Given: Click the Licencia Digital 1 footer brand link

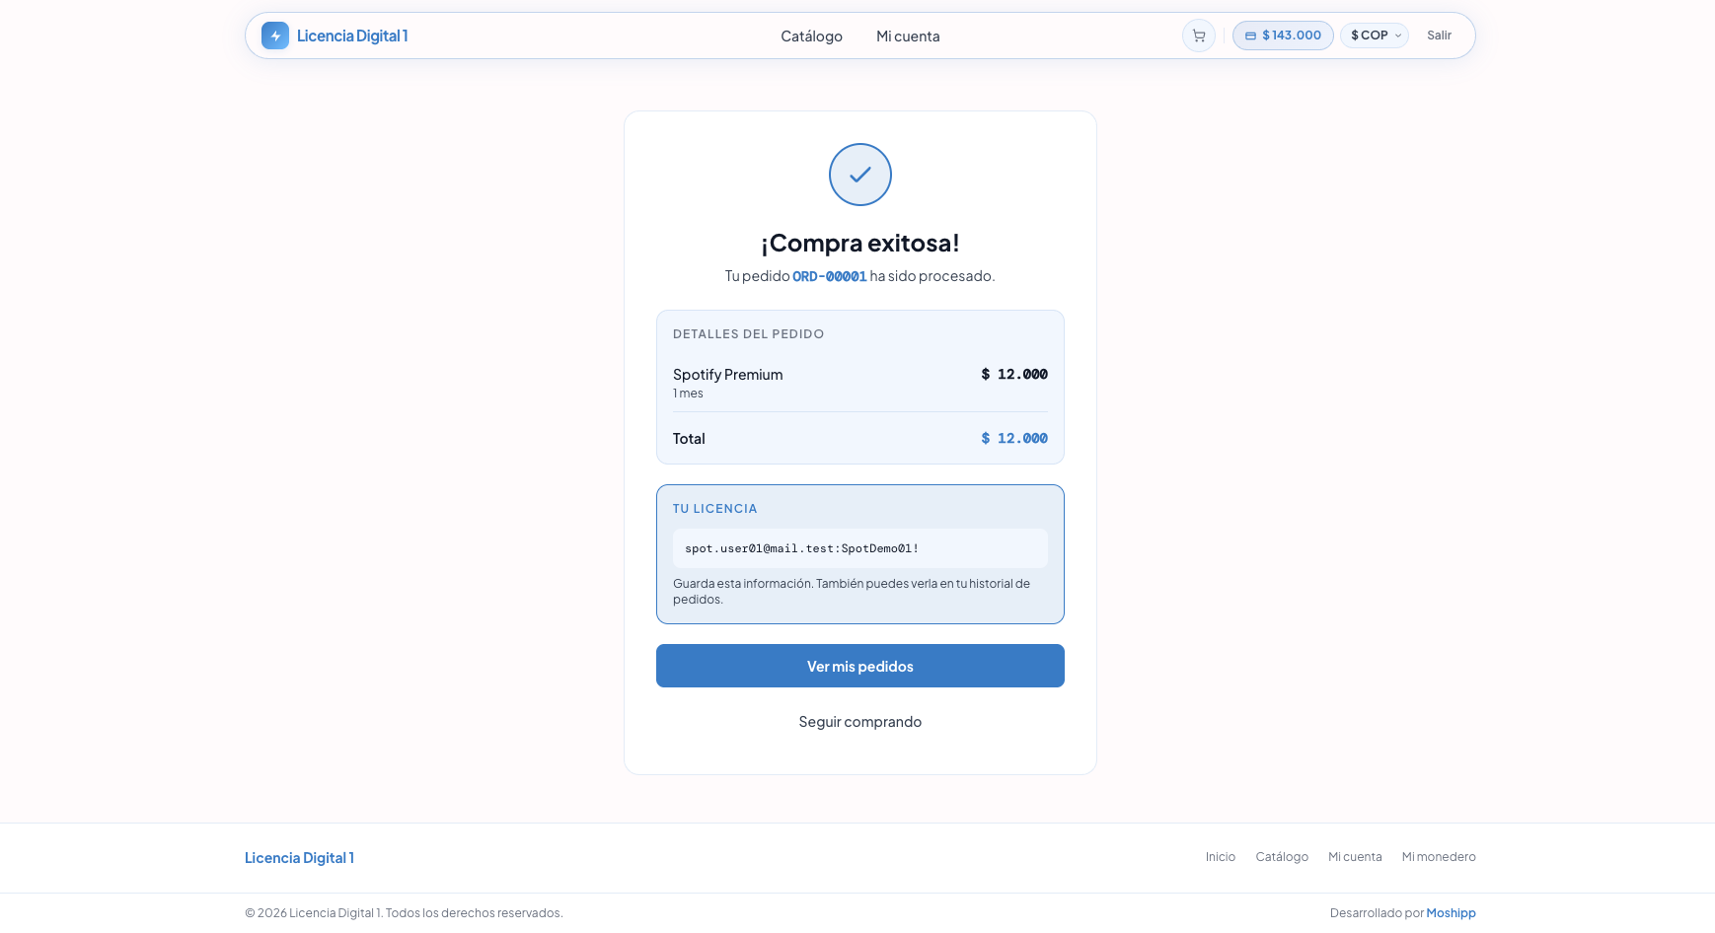Looking at the screenshot, I should point(299,857).
